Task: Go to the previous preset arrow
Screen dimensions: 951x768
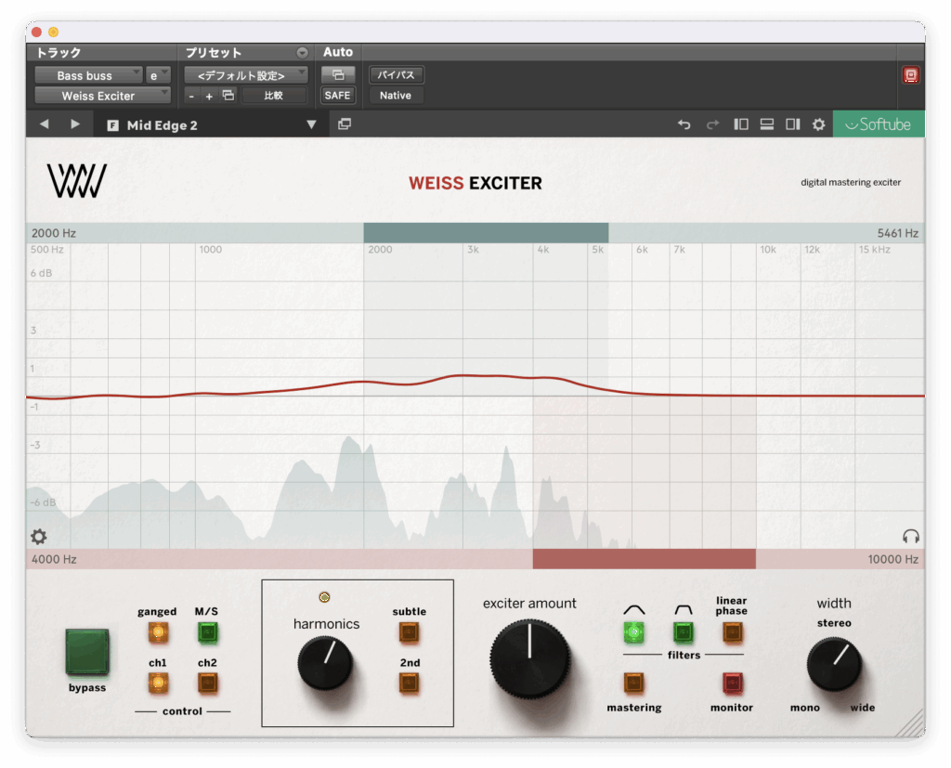Action: pyautogui.click(x=45, y=124)
